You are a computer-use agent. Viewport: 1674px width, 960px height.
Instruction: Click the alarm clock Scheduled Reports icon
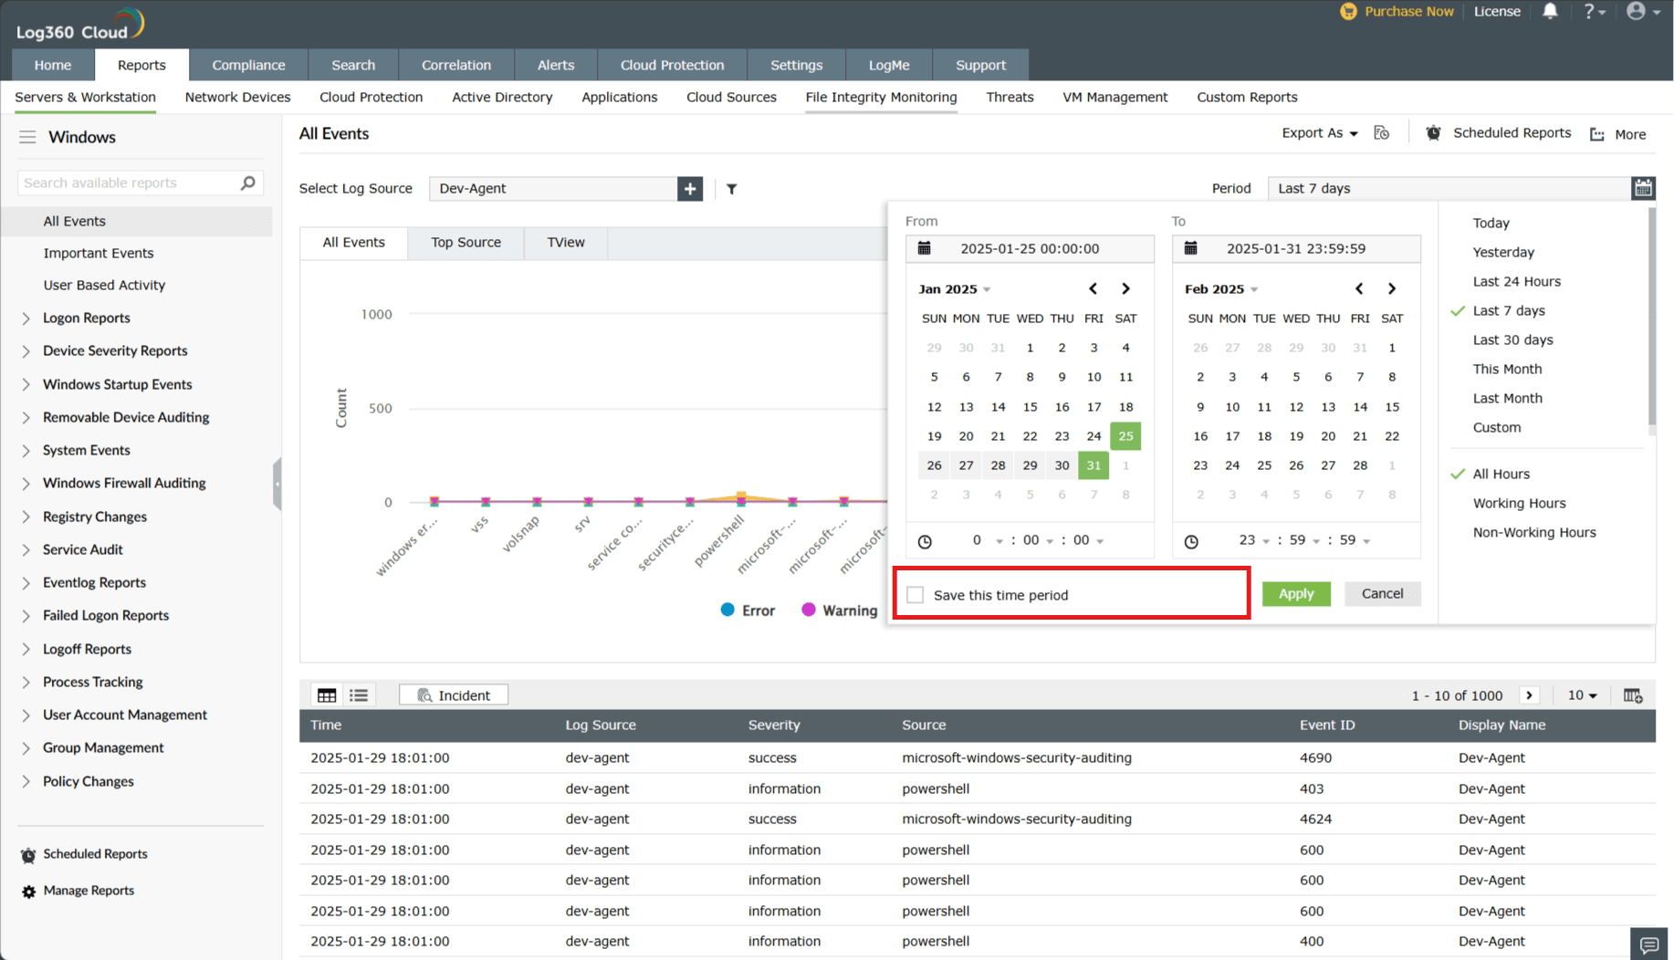[1433, 132]
